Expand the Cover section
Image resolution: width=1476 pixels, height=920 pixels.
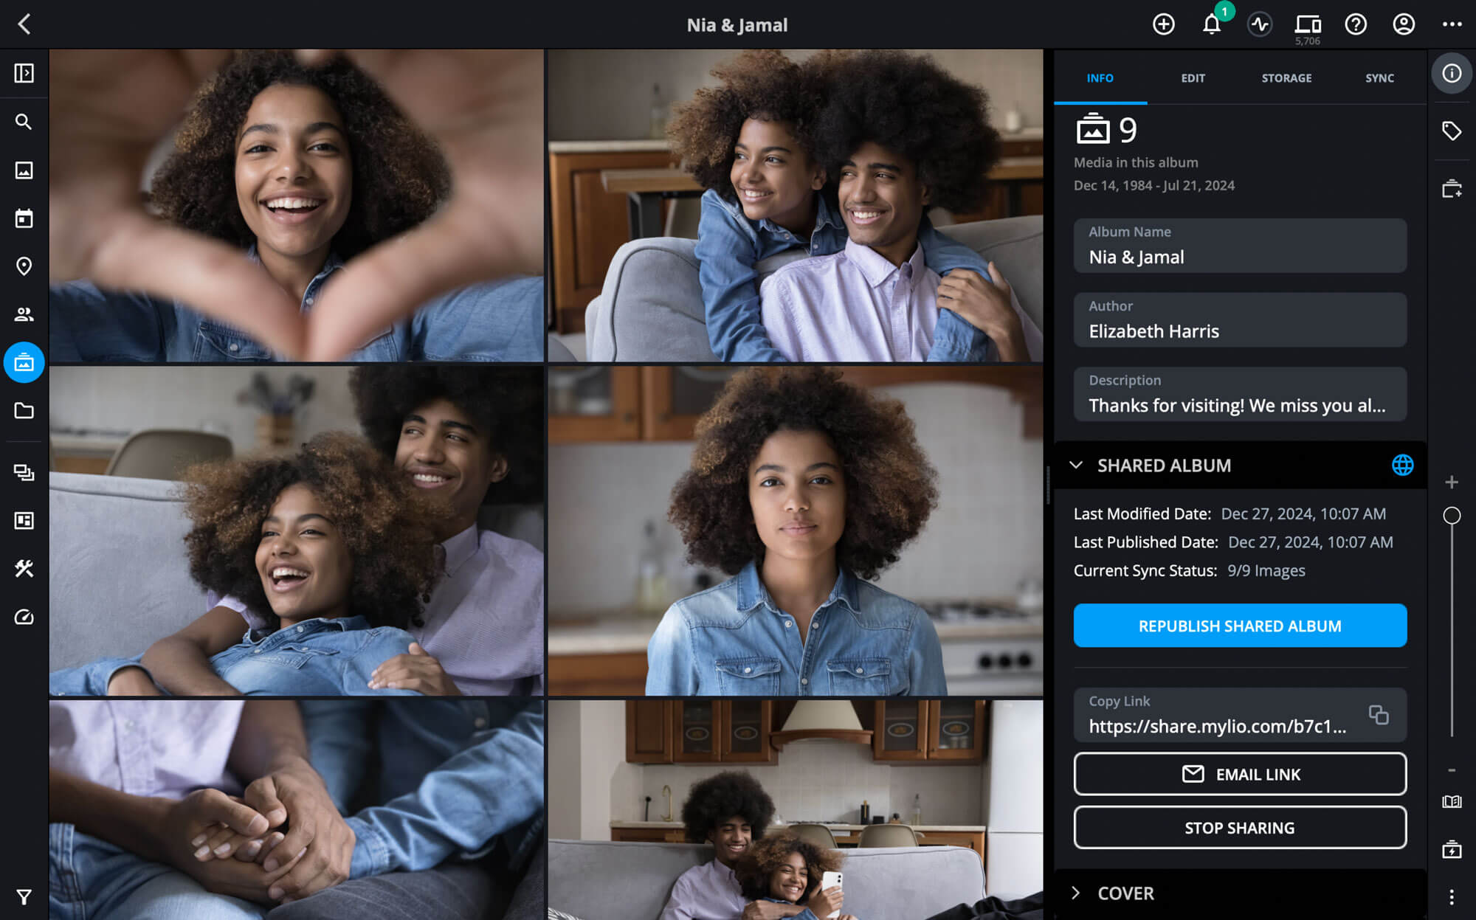pos(1076,893)
